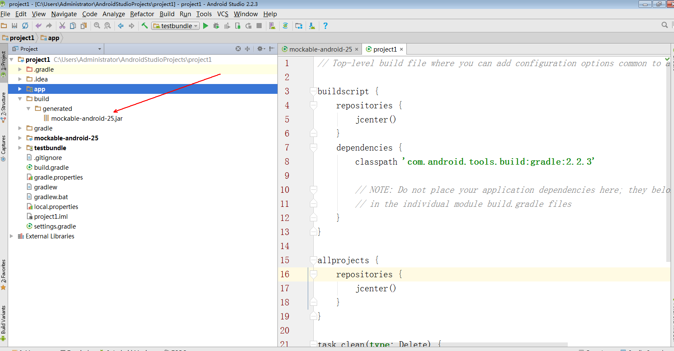
Task: Click the Stop square icon
Action: tap(259, 26)
